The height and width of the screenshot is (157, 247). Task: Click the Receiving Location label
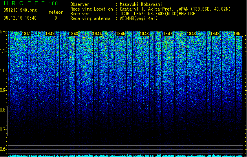(x=91, y=9)
